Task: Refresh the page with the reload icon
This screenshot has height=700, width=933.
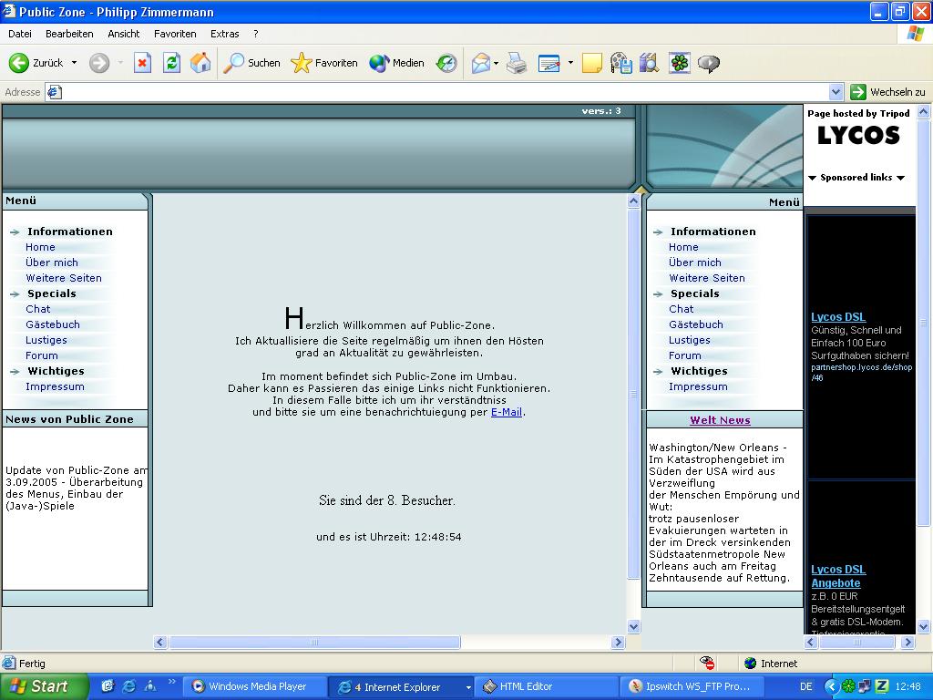Action: click(x=171, y=63)
